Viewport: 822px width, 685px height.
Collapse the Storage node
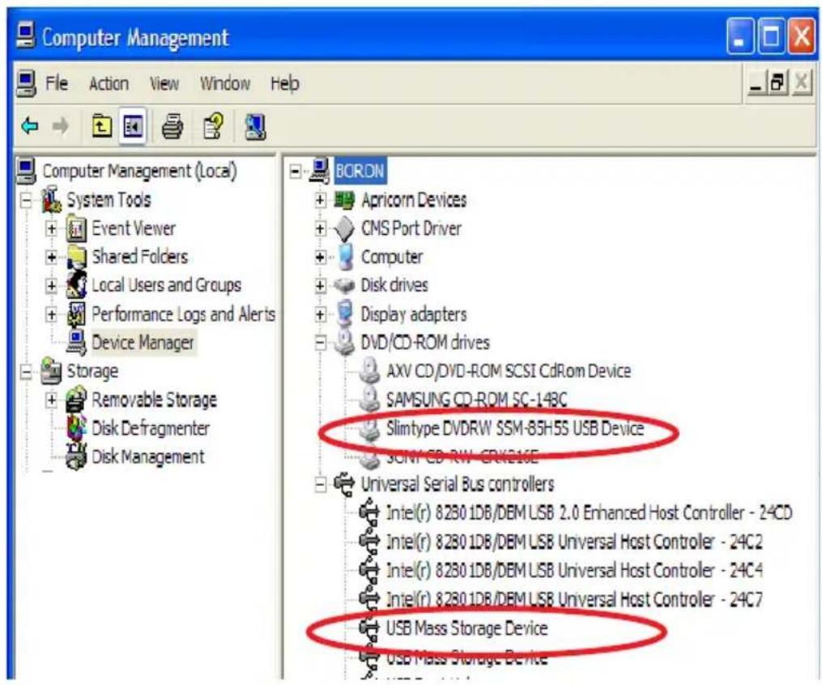[26, 372]
